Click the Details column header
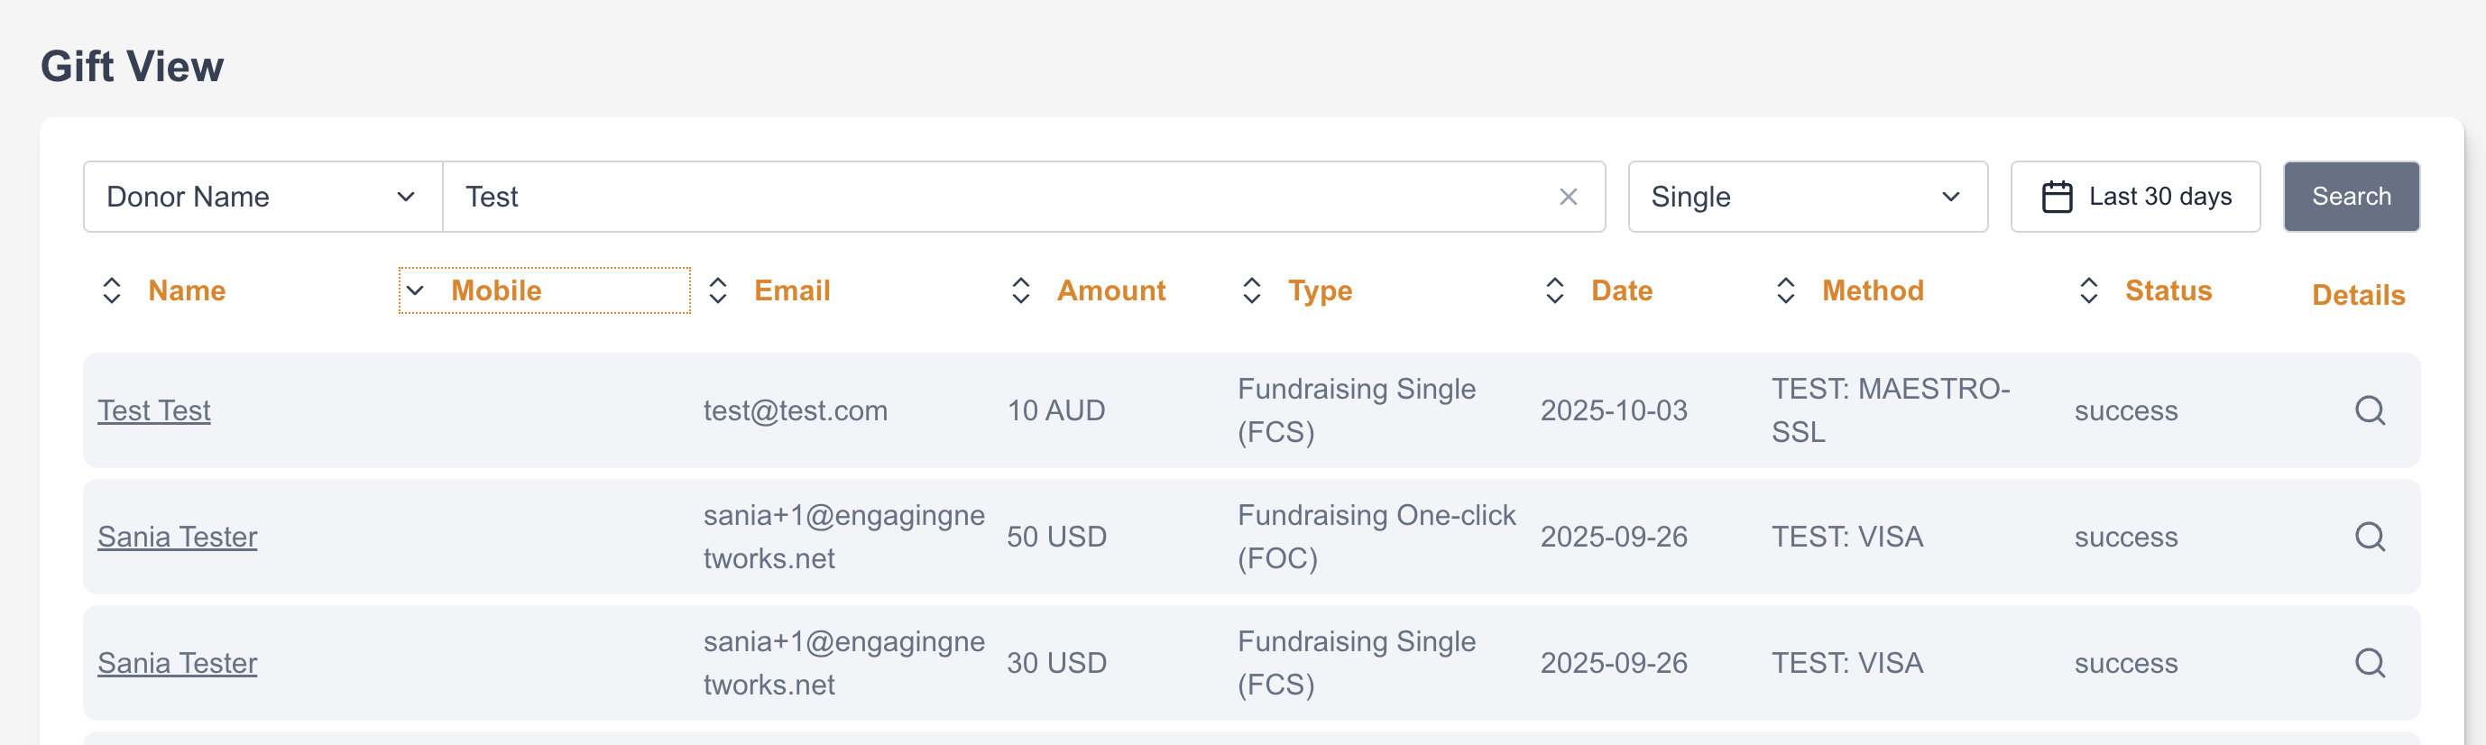 click(2358, 295)
